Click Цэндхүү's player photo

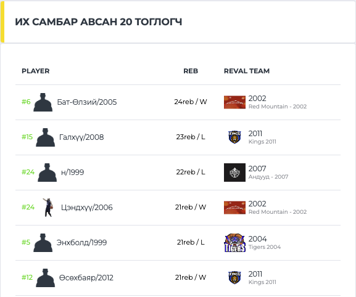click(48, 208)
